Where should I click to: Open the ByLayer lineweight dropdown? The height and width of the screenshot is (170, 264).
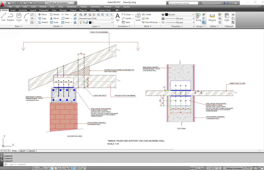coord(180,18)
